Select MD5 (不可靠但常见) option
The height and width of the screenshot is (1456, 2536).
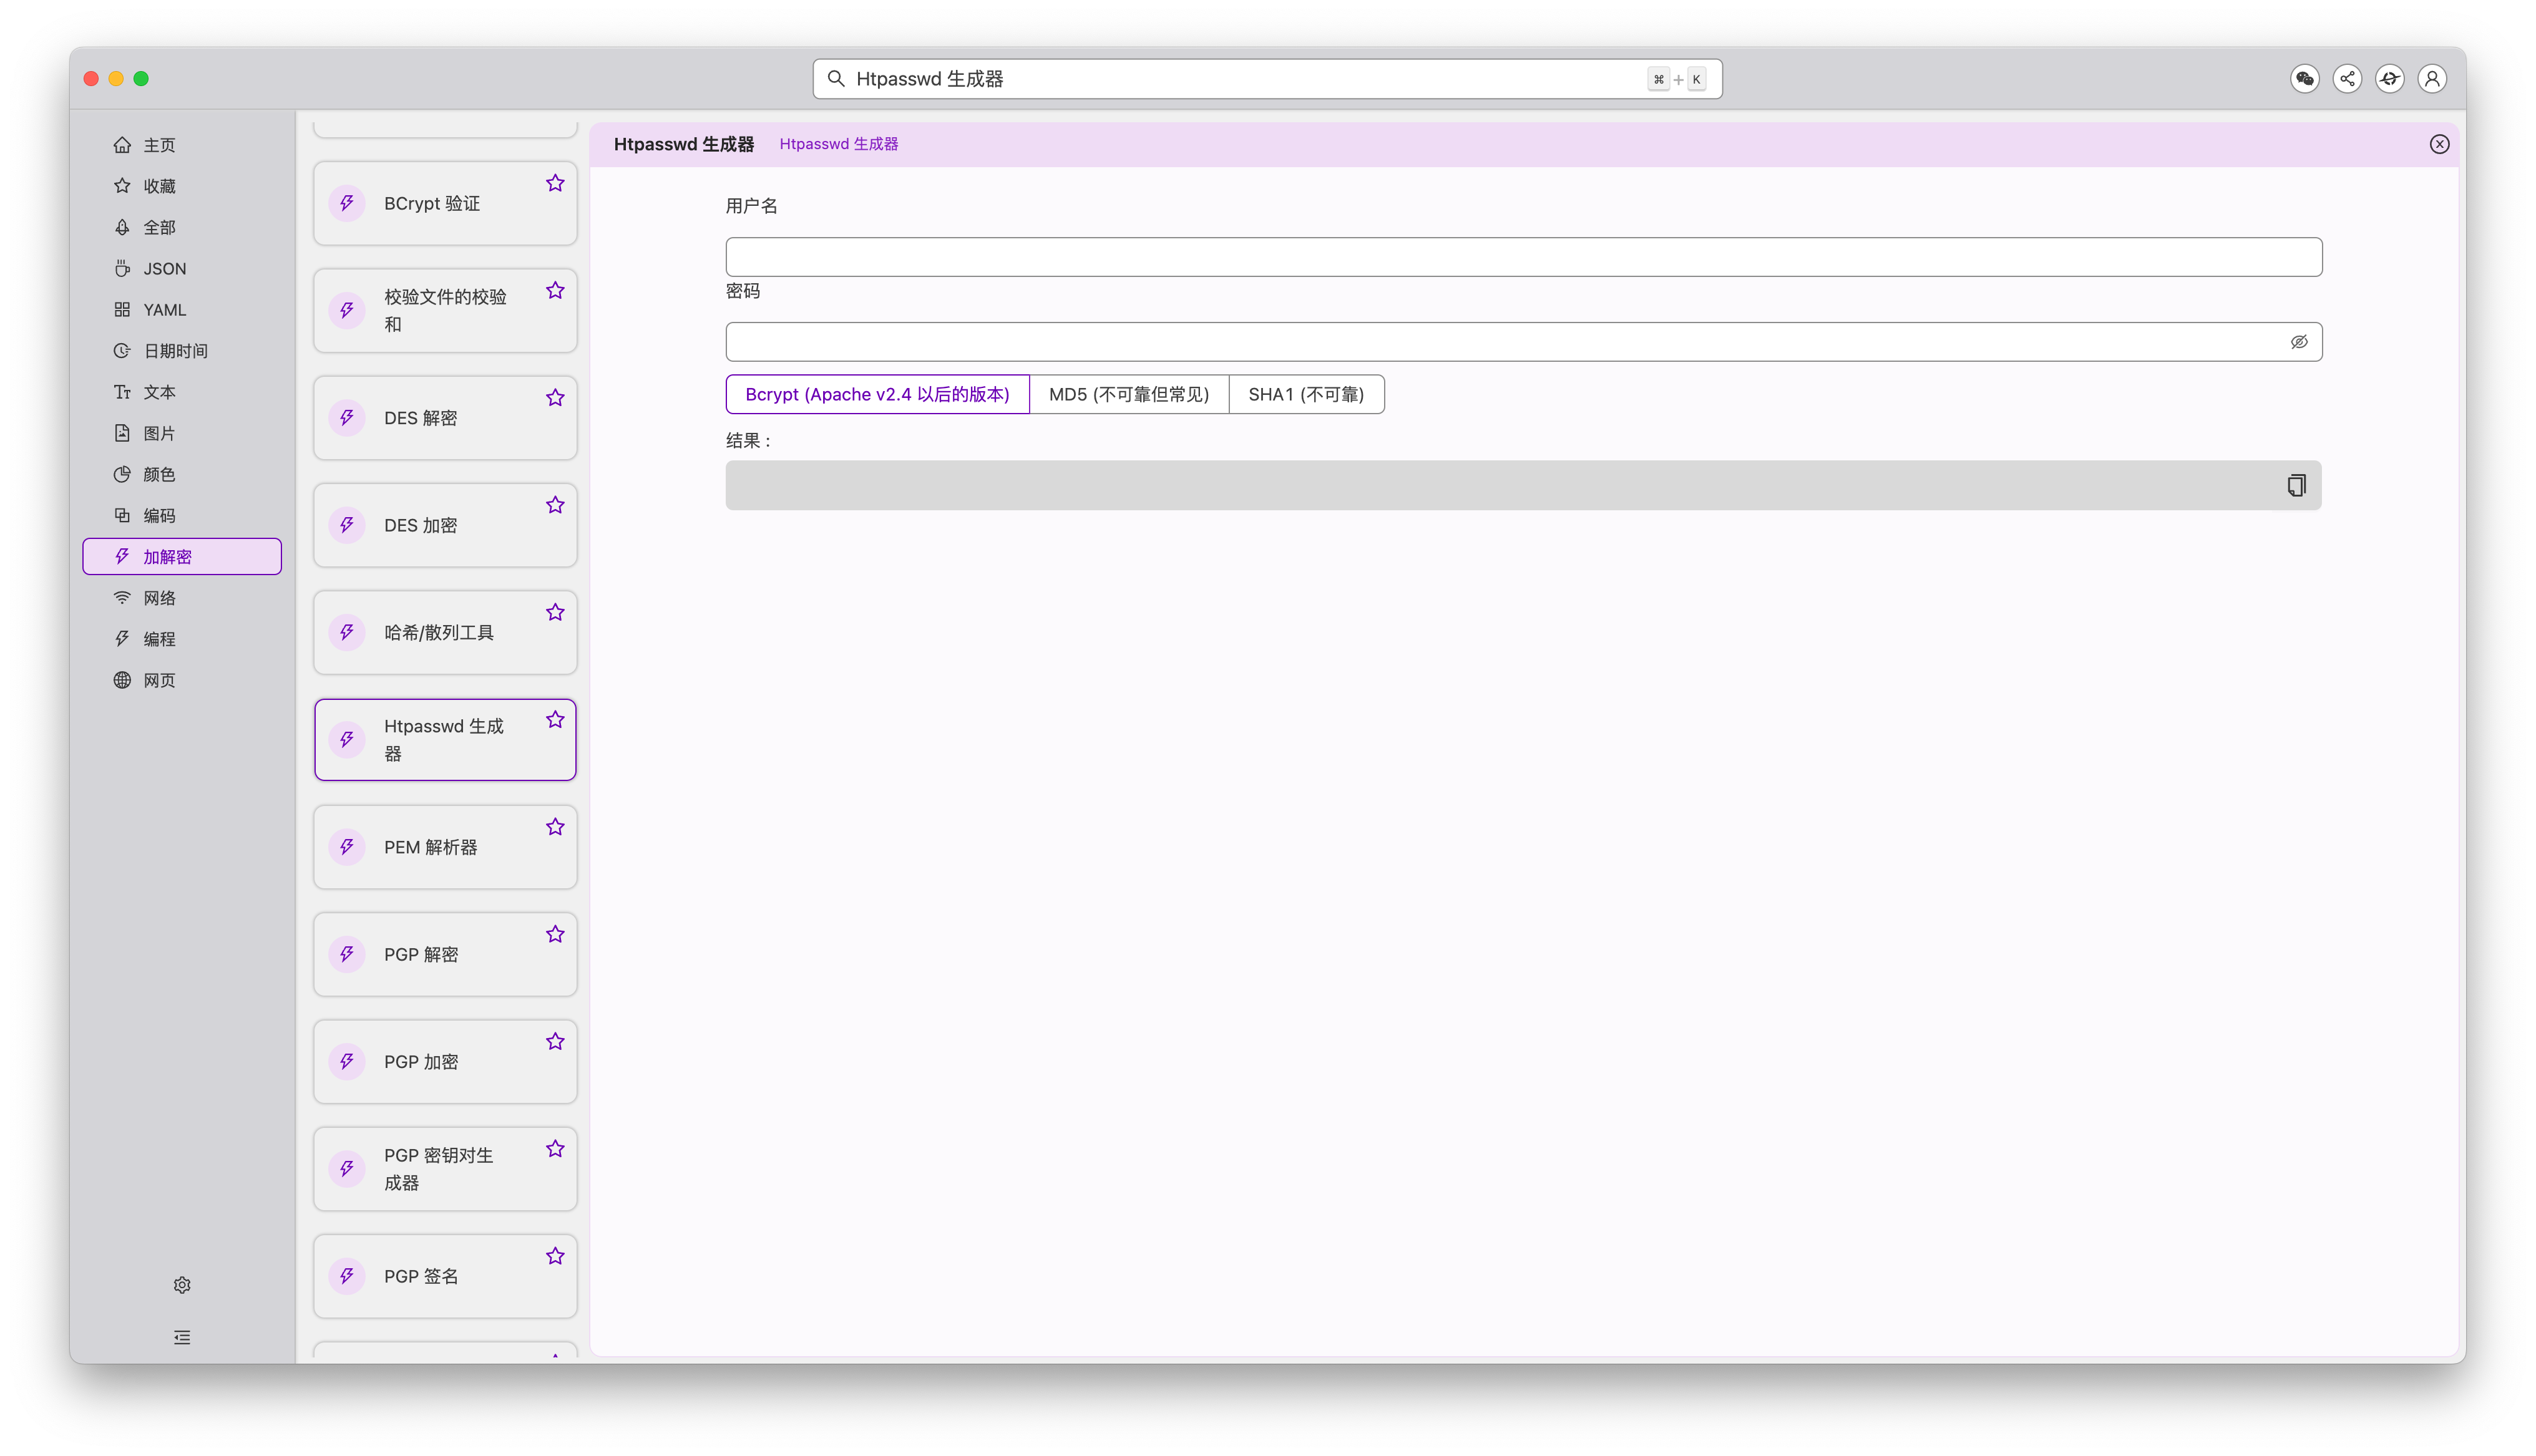pyautogui.click(x=1128, y=394)
